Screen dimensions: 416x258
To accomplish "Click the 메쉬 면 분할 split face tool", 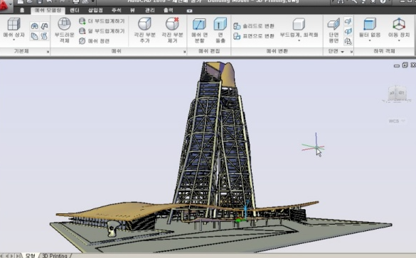I will pos(200,30).
